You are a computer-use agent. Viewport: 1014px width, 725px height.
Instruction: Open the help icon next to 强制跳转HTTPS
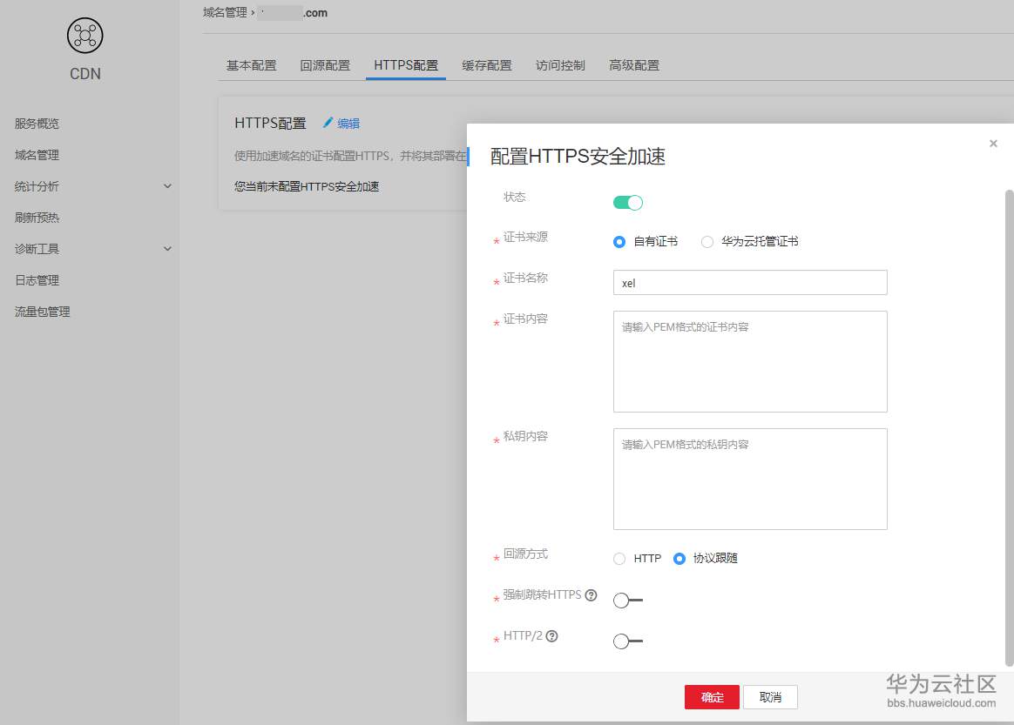(591, 595)
